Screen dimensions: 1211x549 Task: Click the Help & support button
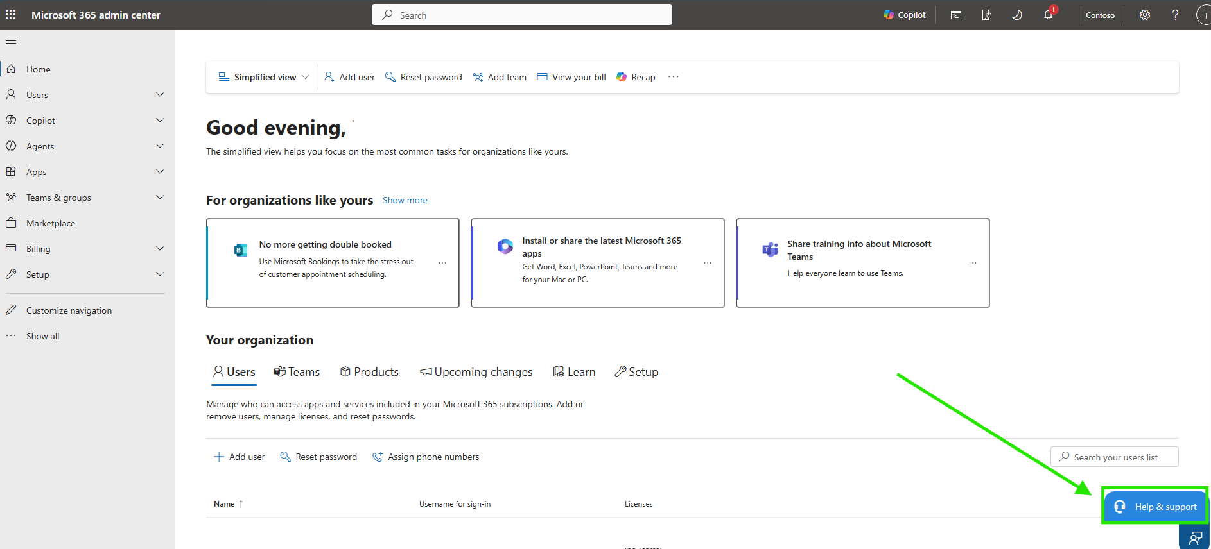1155,507
